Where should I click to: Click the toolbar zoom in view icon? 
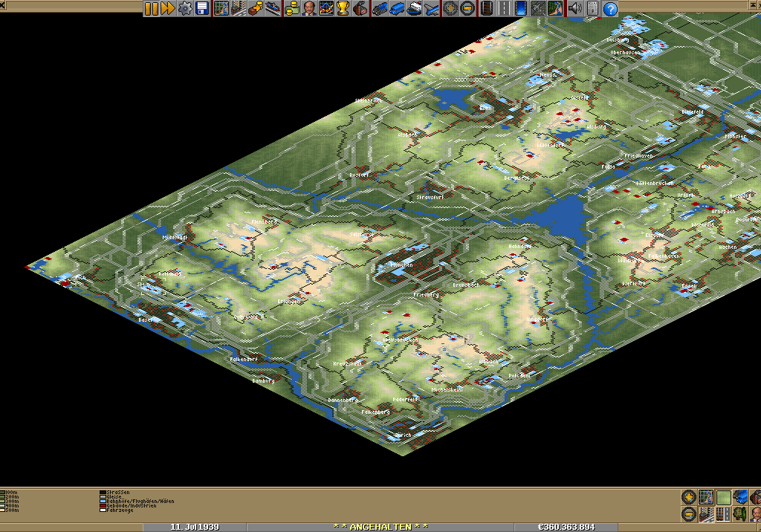pyautogui.click(x=450, y=9)
